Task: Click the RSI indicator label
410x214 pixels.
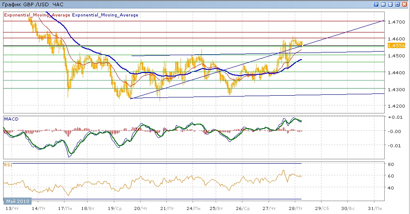Action: click(8, 165)
